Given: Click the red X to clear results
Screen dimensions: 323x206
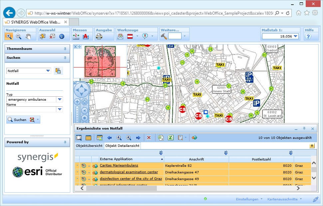Looking at the screenshot, I should (x=149, y=137).
